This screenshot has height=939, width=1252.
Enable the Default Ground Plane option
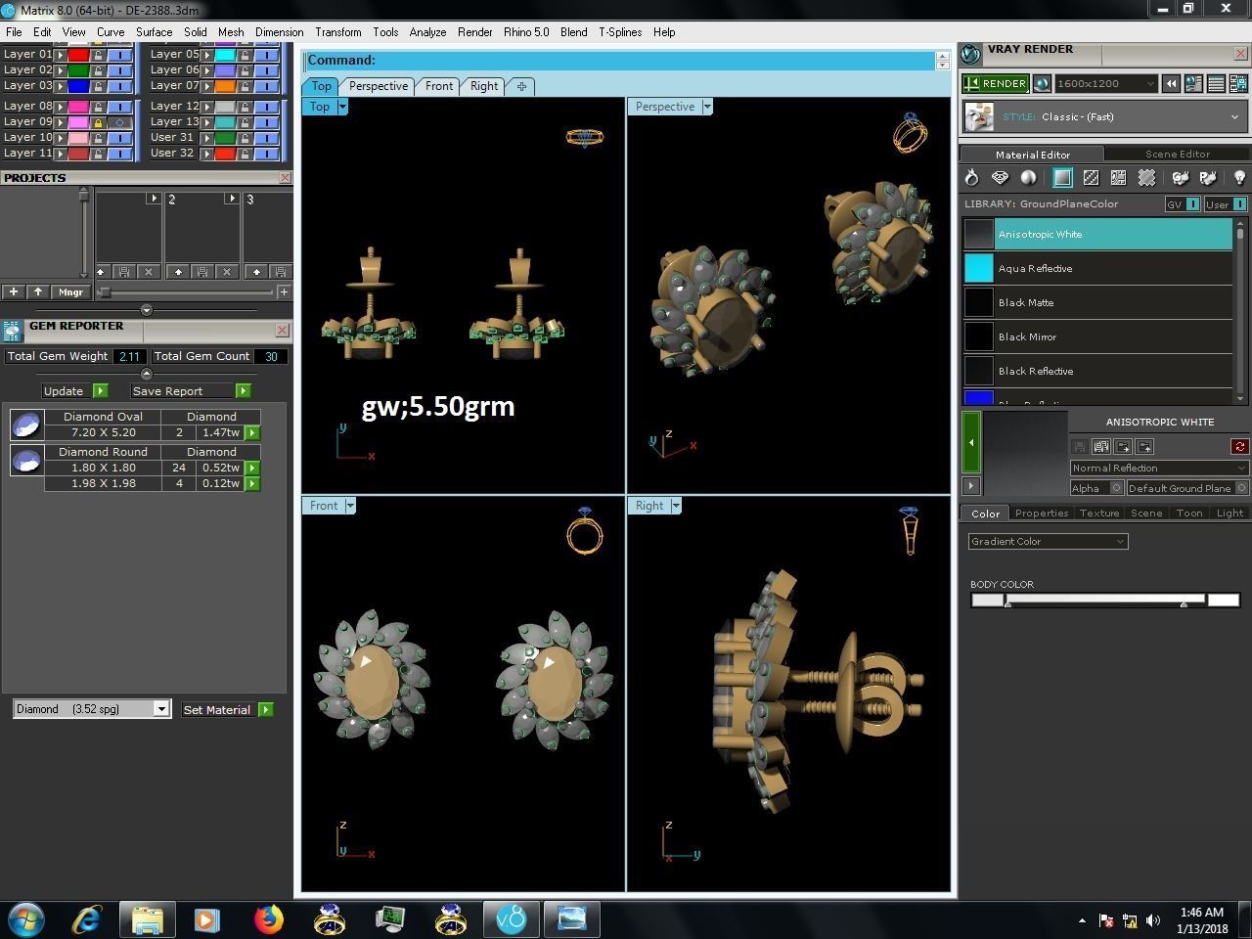coord(1241,488)
